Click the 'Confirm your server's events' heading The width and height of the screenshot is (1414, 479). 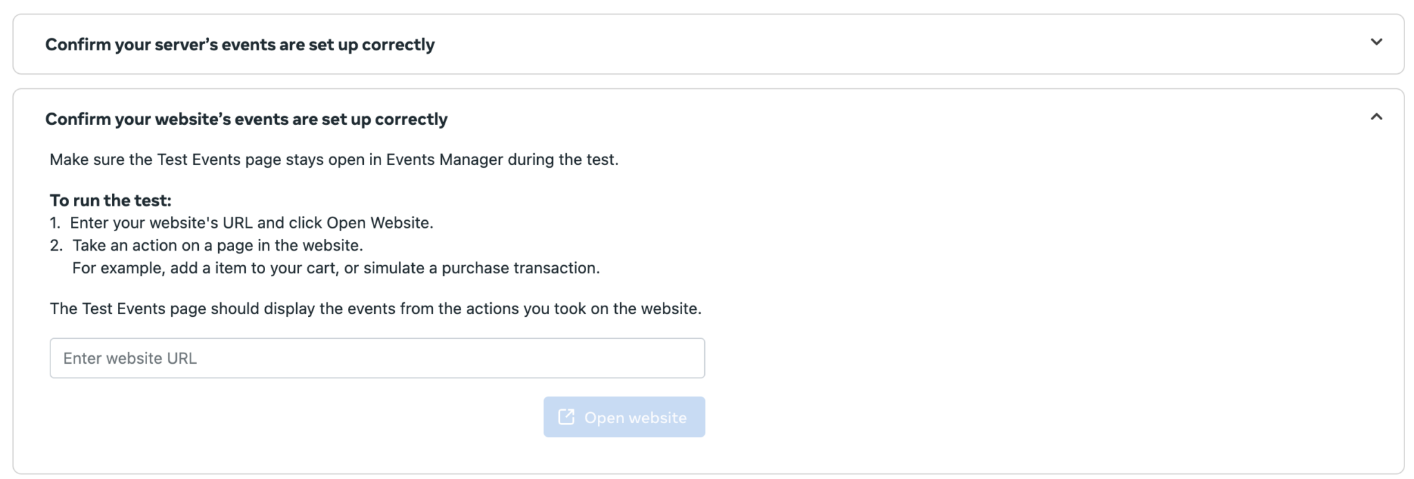240,43
